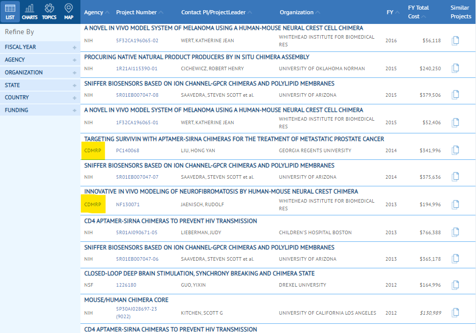Select PI name GUO, YIXIN
Screen dimensions: 476x333
(193, 285)
